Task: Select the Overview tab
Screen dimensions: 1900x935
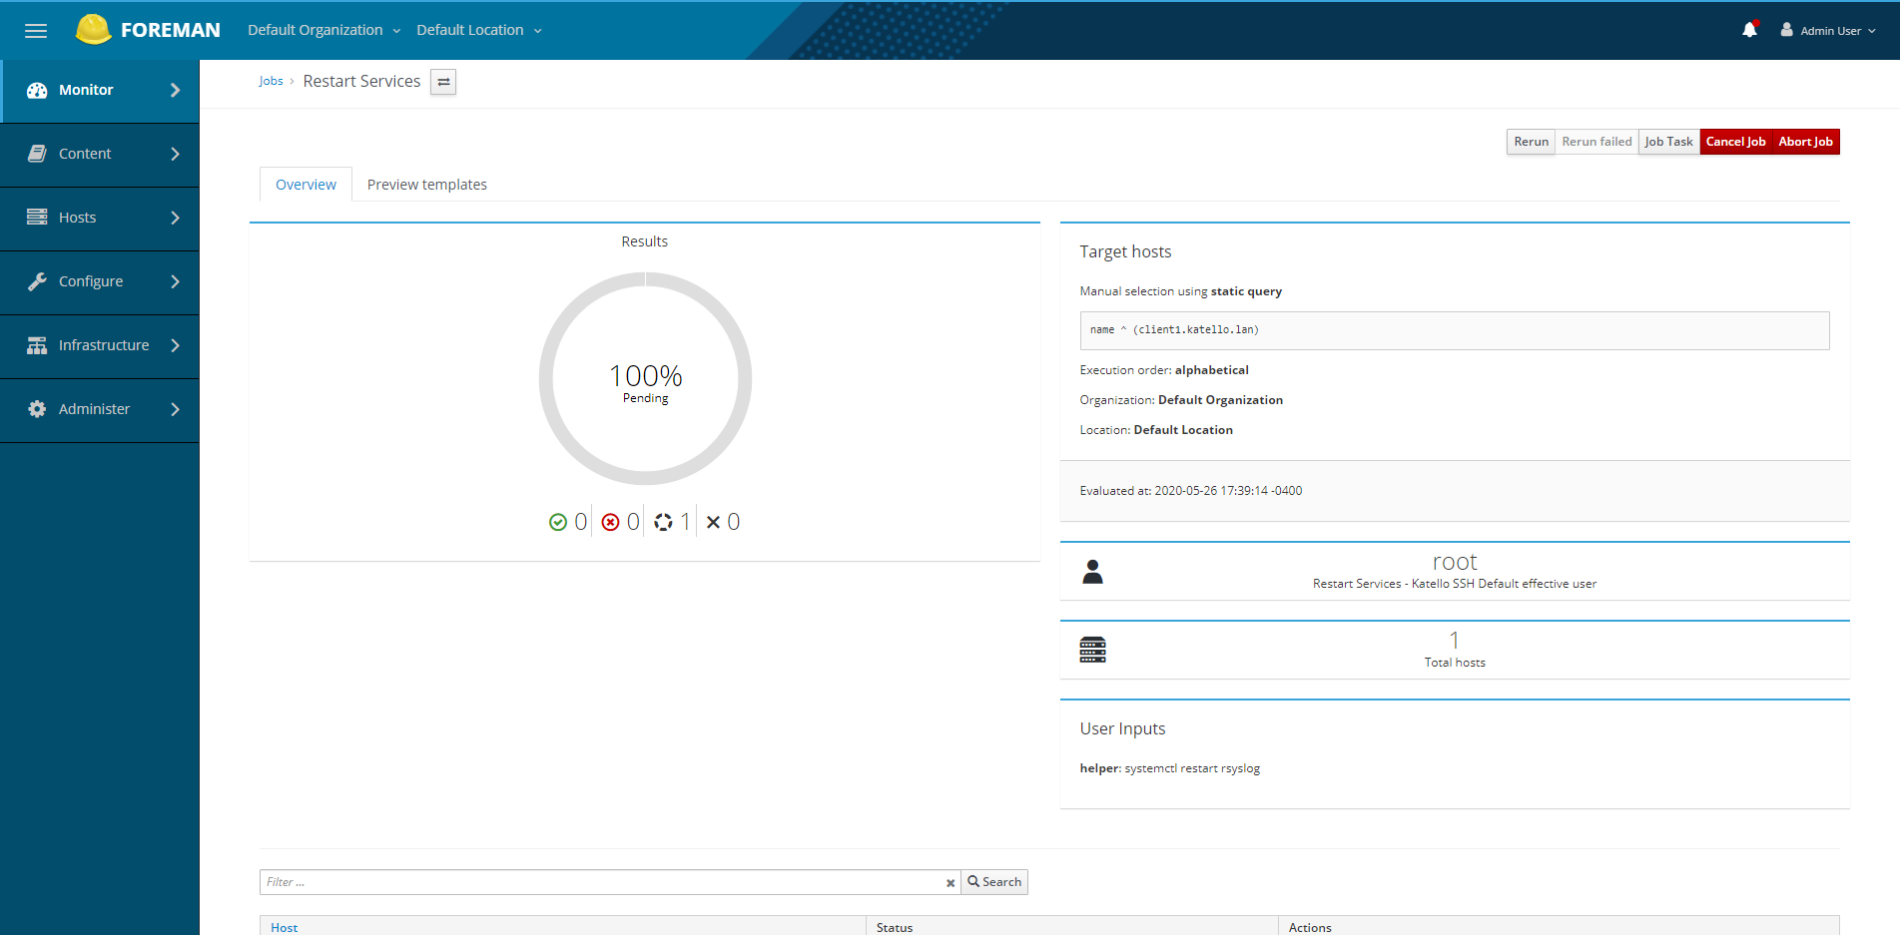Action: coord(306,185)
